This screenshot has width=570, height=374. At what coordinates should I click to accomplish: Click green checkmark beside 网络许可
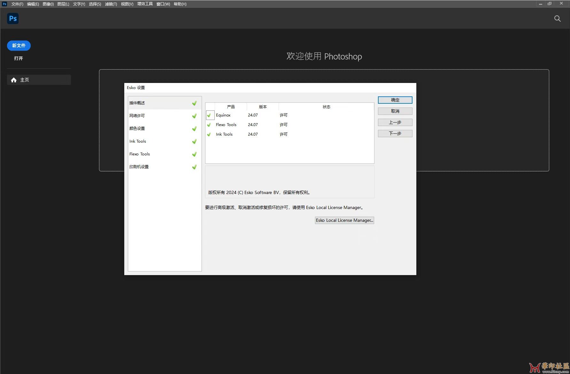click(x=194, y=116)
